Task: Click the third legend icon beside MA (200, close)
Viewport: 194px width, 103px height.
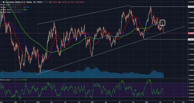Action: [x=18, y=10]
